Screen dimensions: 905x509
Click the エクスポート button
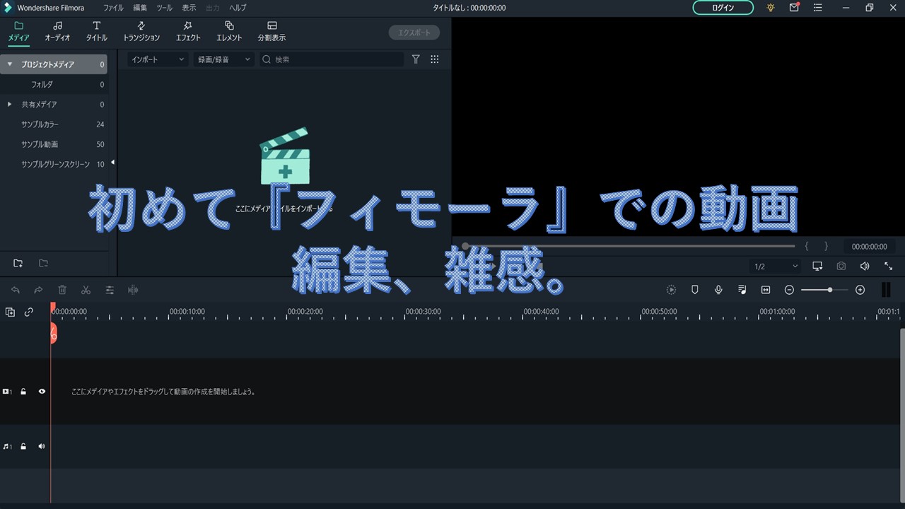tap(414, 33)
